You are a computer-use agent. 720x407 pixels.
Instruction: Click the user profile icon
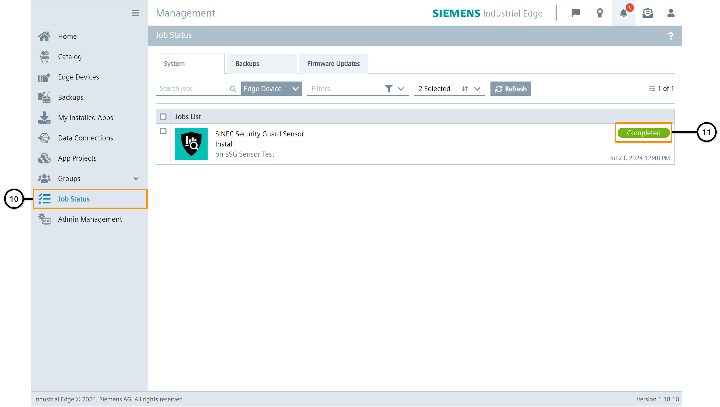click(x=670, y=13)
